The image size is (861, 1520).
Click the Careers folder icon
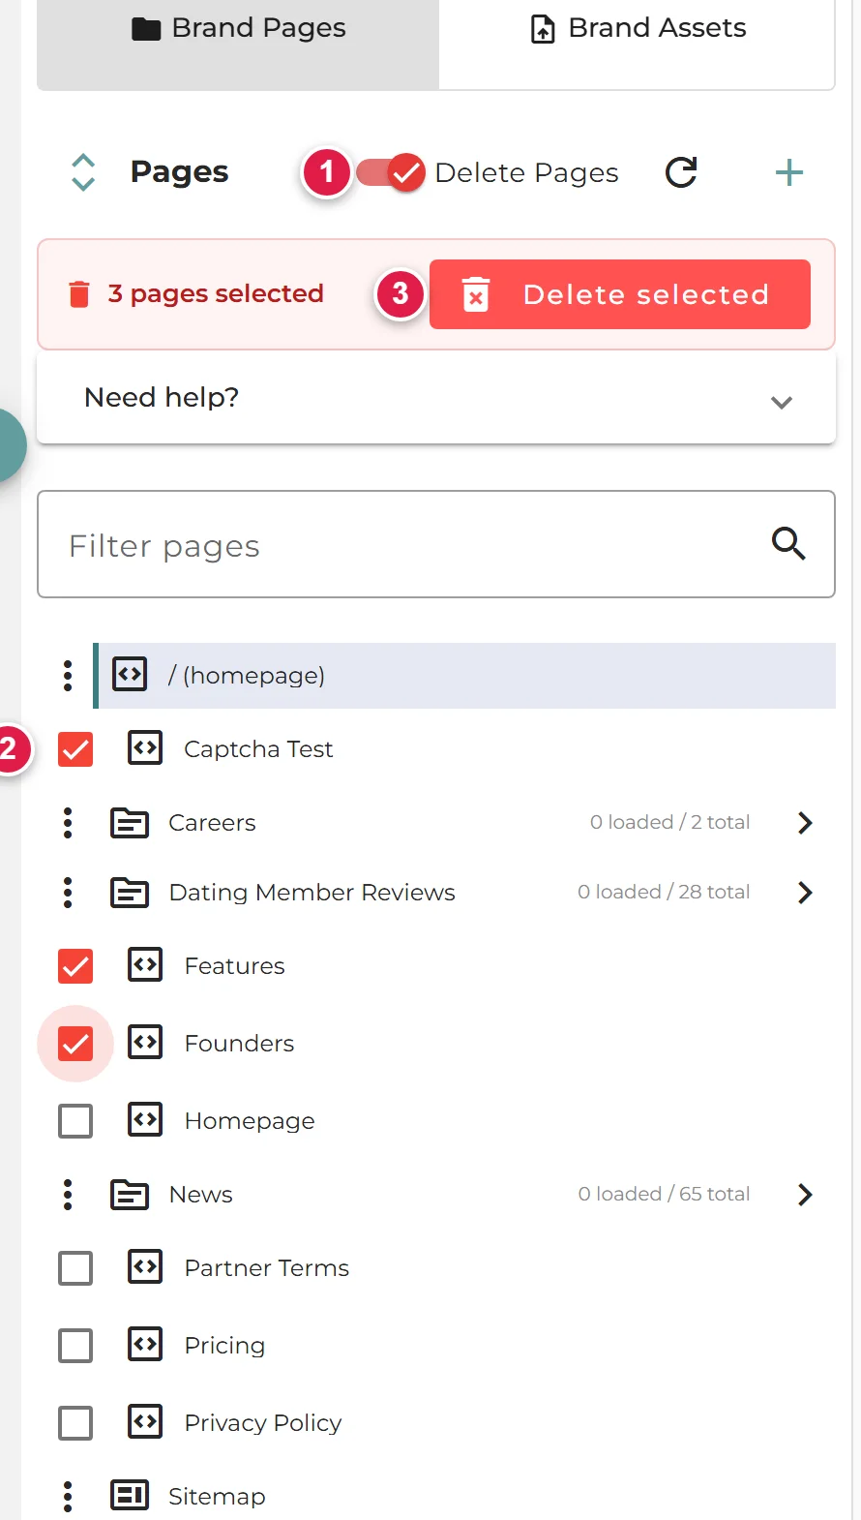[x=130, y=823]
